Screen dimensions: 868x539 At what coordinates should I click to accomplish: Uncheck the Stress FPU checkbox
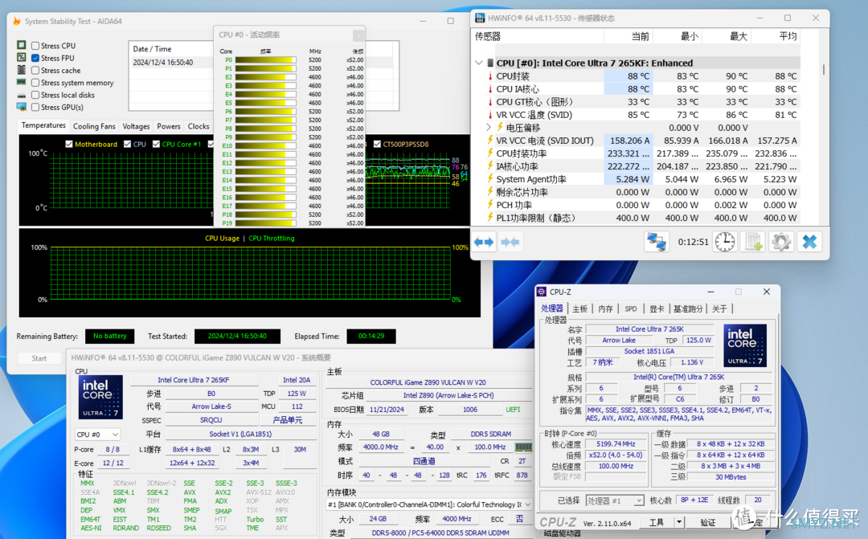coord(35,58)
